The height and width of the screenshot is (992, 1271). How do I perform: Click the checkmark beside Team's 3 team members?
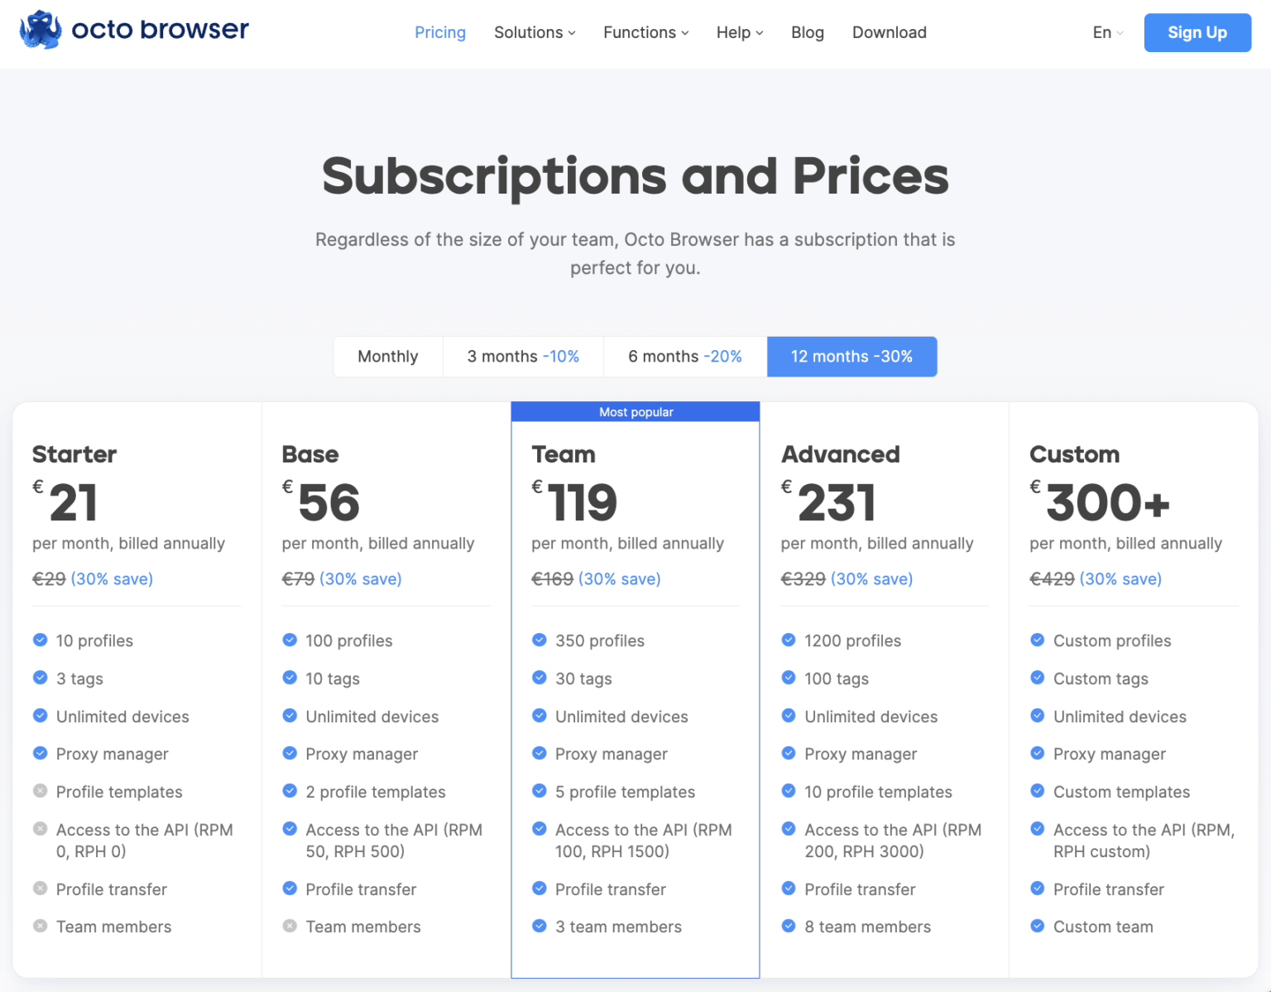click(x=540, y=926)
